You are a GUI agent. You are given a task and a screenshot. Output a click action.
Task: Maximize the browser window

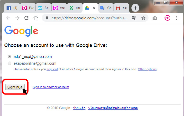[x=166, y=2]
